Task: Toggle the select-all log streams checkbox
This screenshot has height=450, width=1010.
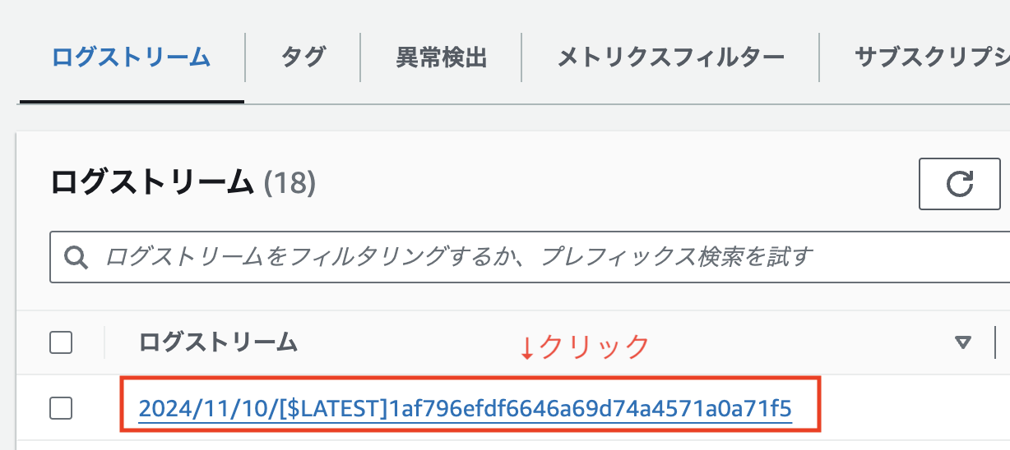Action: pyautogui.click(x=61, y=342)
